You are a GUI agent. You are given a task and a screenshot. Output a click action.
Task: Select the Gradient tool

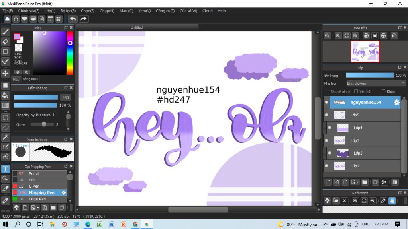tap(6, 105)
